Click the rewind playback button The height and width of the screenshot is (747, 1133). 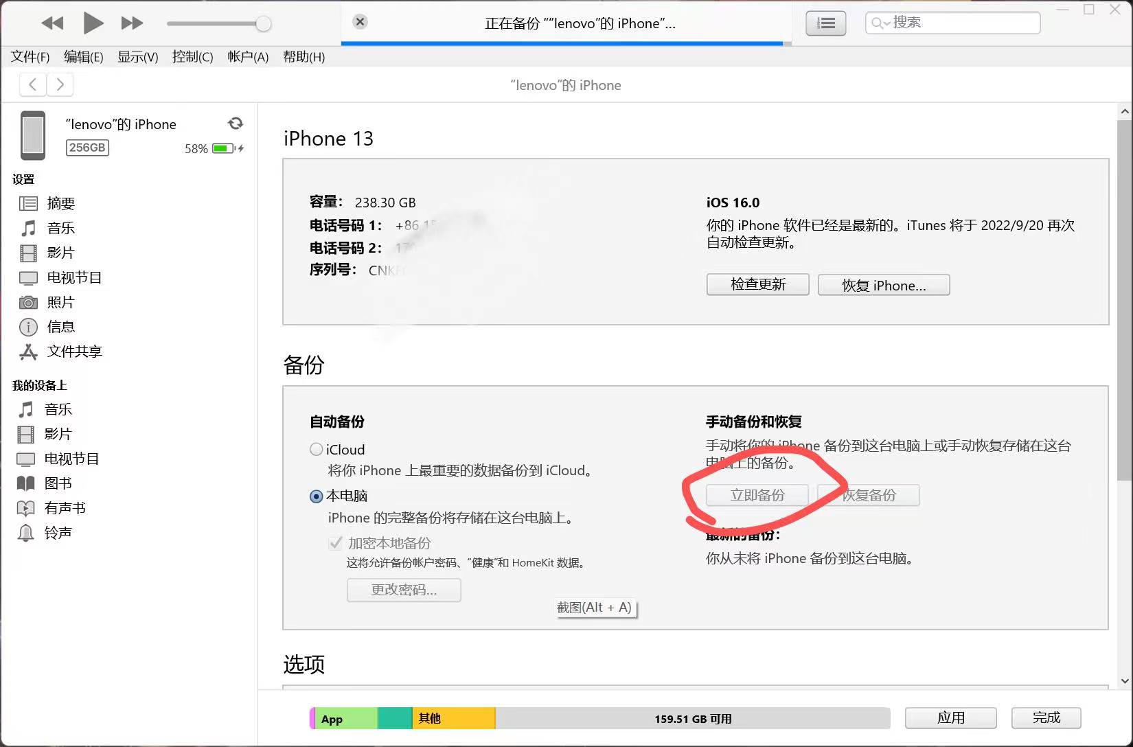(52, 23)
